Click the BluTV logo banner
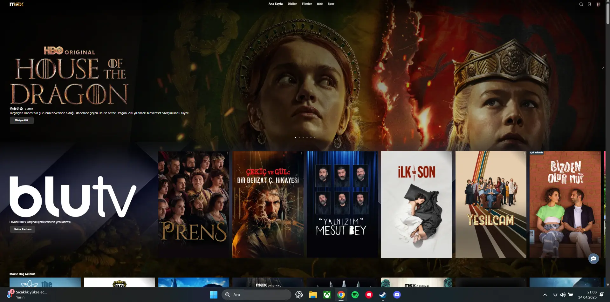This screenshot has width=610, height=302. coord(73,197)
